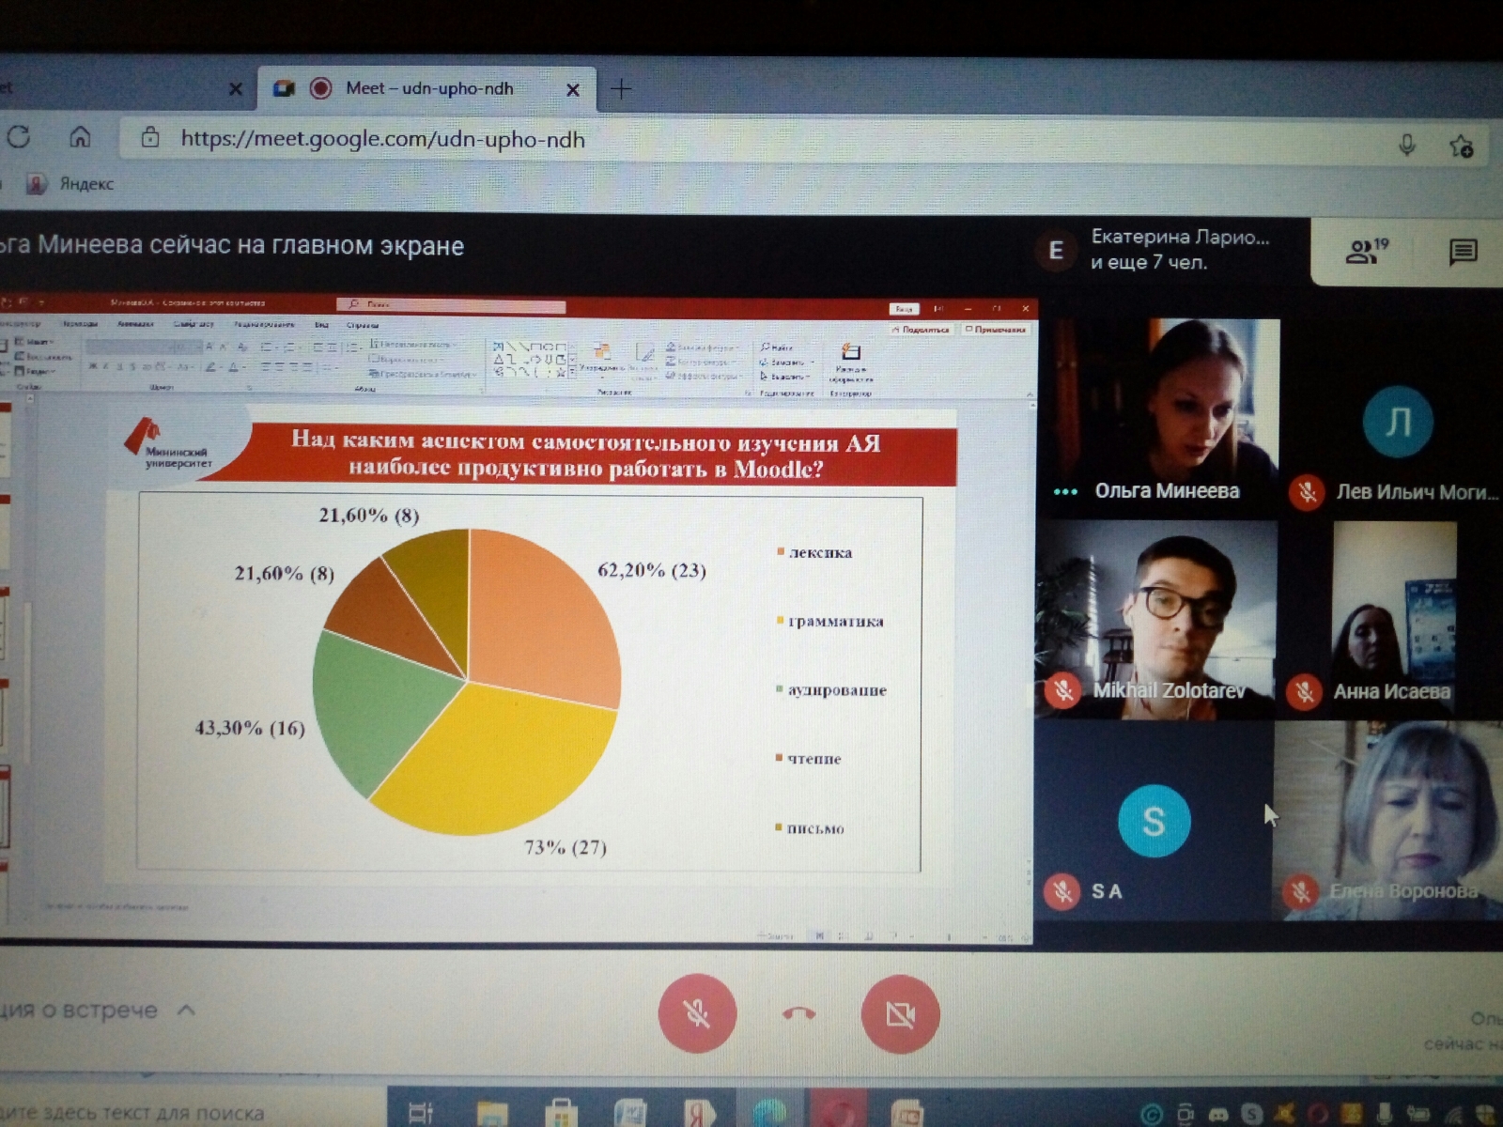Switch to the Meet – udn-upho-ndh tab
Image resolution: width=1503 pixels, height=1127 pixels.
pyautogui.click(x=428, y=89)
